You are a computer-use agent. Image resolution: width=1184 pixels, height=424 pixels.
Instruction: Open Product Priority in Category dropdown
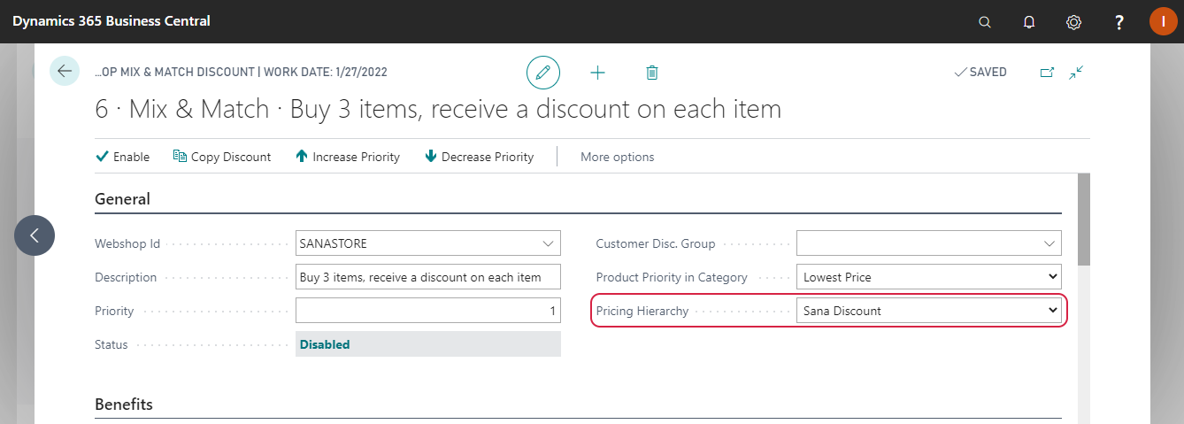tap(928, 277)
